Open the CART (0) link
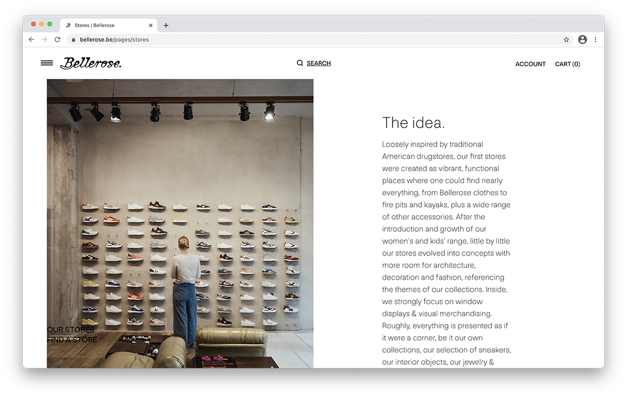This screenshot has width=627, height=398. (x=567, y=64)
